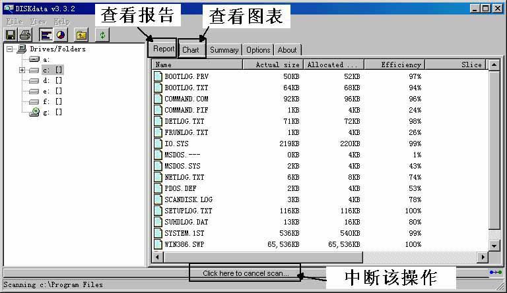Select the pie chart toolbar icon
This screenshot has height=293, width=507.
click(x=60, y=35)
